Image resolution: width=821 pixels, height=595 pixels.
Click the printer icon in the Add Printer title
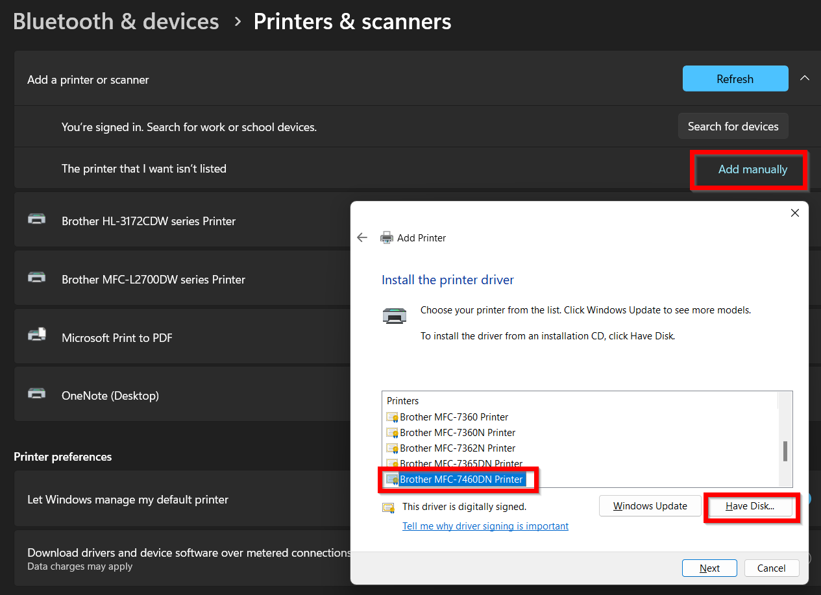pos(387,238)
